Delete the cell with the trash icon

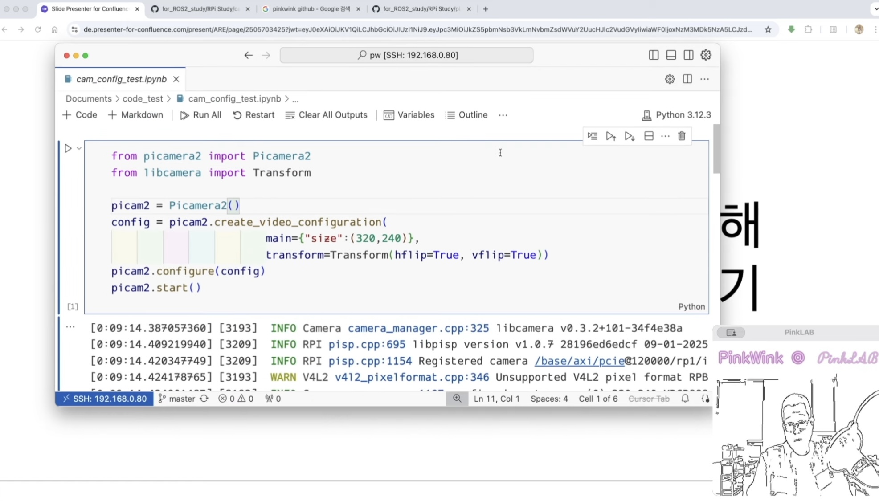681,136
